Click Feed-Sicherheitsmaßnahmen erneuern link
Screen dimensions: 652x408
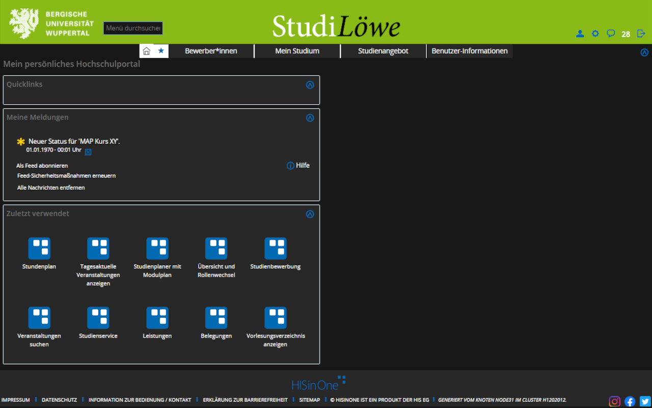click(x=66, y=176)
